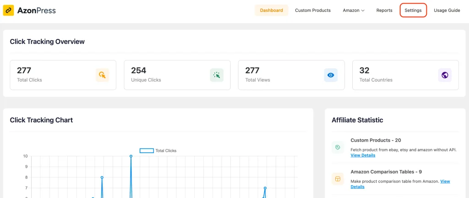Click the Custom Products tag icon
Viewport: 469px width, 198px height.
(338, 148)
